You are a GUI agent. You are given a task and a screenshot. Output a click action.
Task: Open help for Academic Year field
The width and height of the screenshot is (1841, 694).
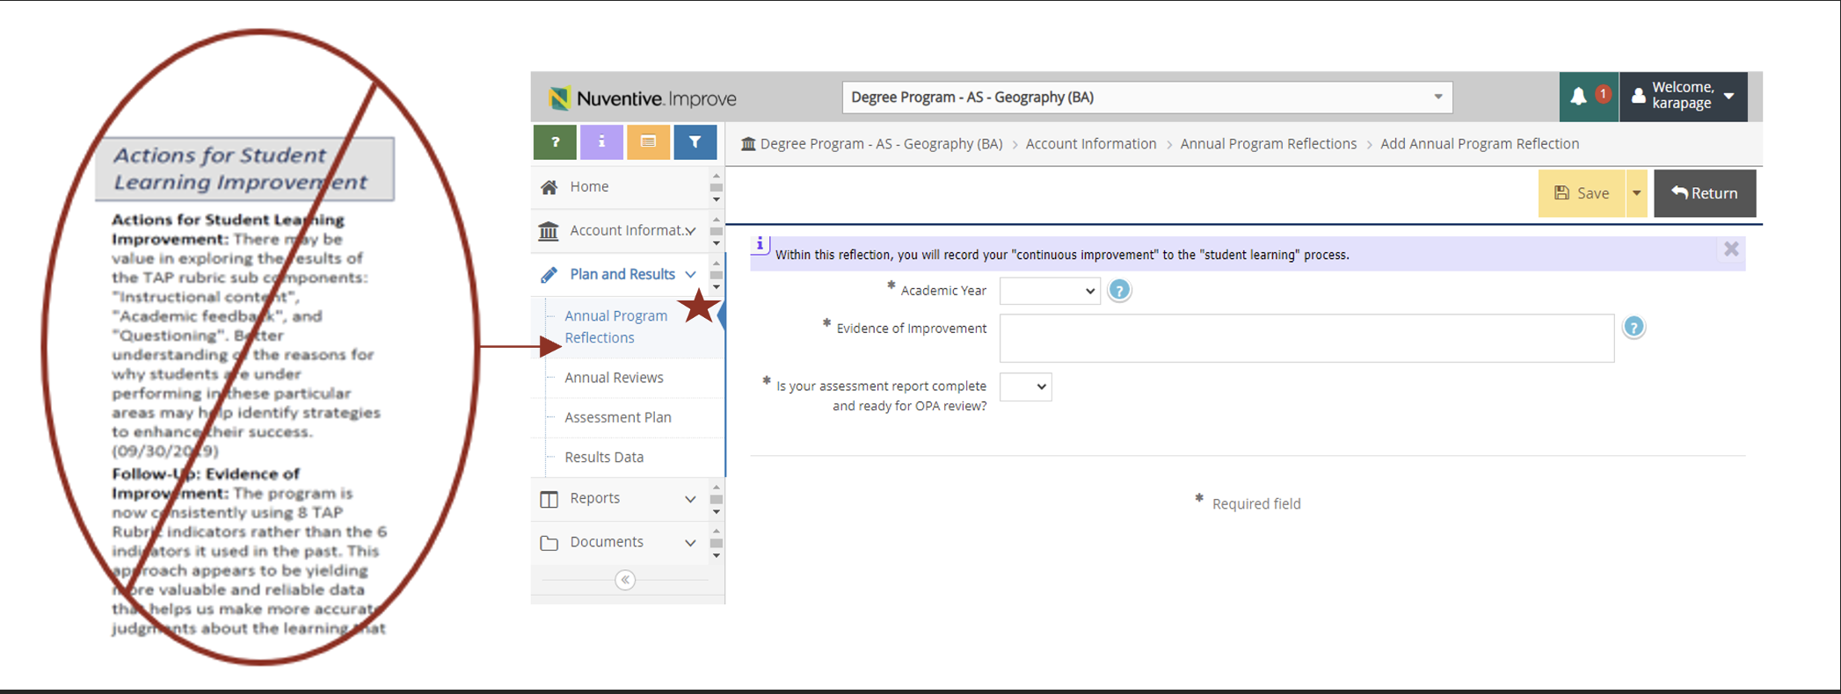click(x=1119, y=291)
